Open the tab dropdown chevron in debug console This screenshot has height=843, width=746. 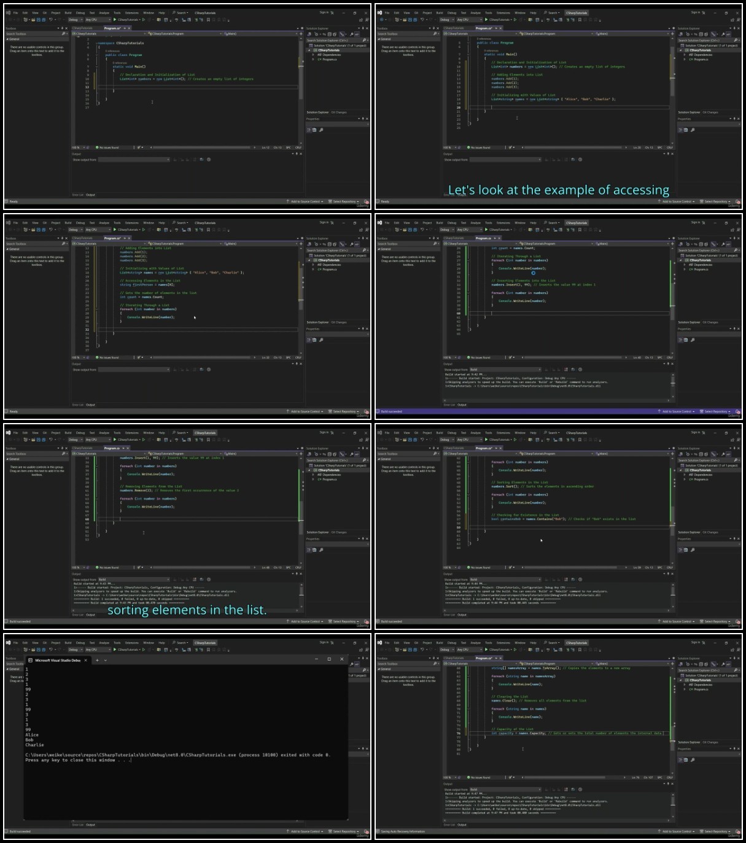[105, 660]
